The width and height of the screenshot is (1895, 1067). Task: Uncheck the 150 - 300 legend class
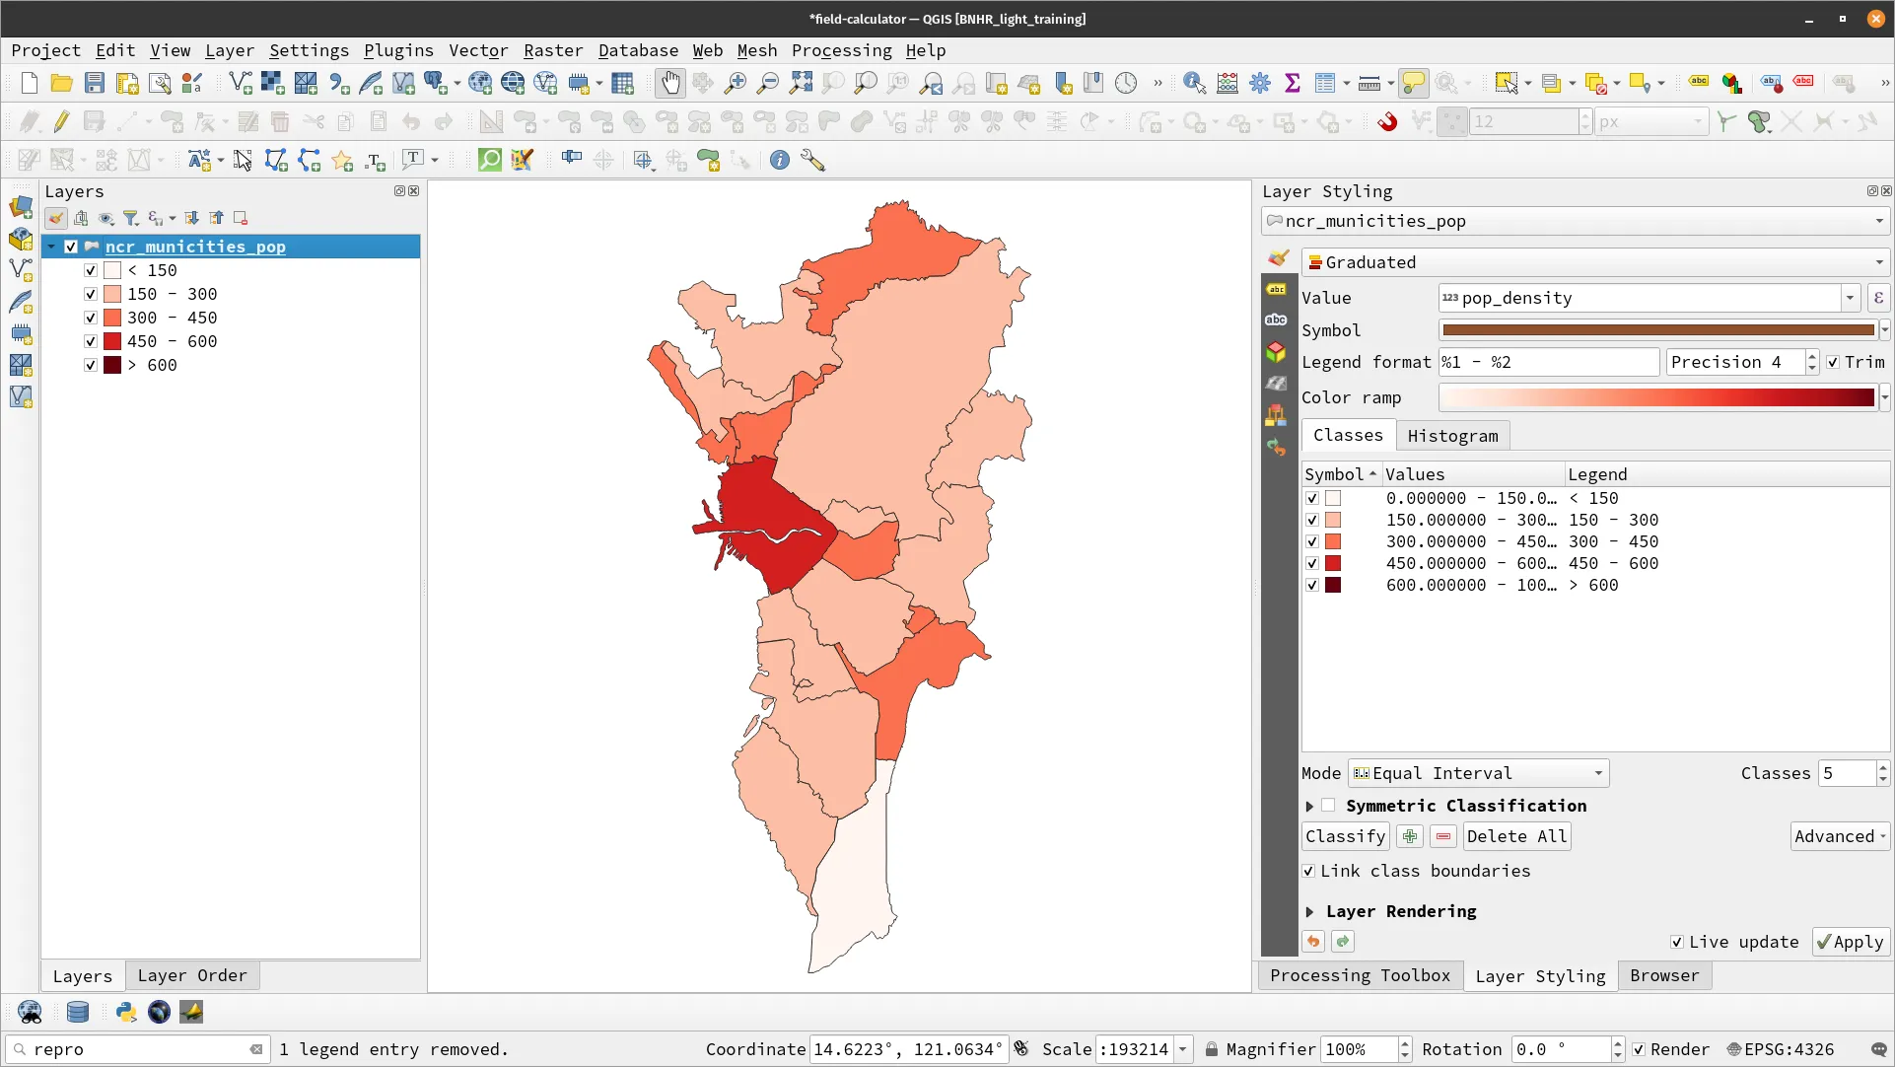click(91, 293)
